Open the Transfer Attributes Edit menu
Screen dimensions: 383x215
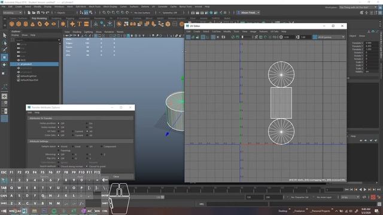click(x=29, y=113)
